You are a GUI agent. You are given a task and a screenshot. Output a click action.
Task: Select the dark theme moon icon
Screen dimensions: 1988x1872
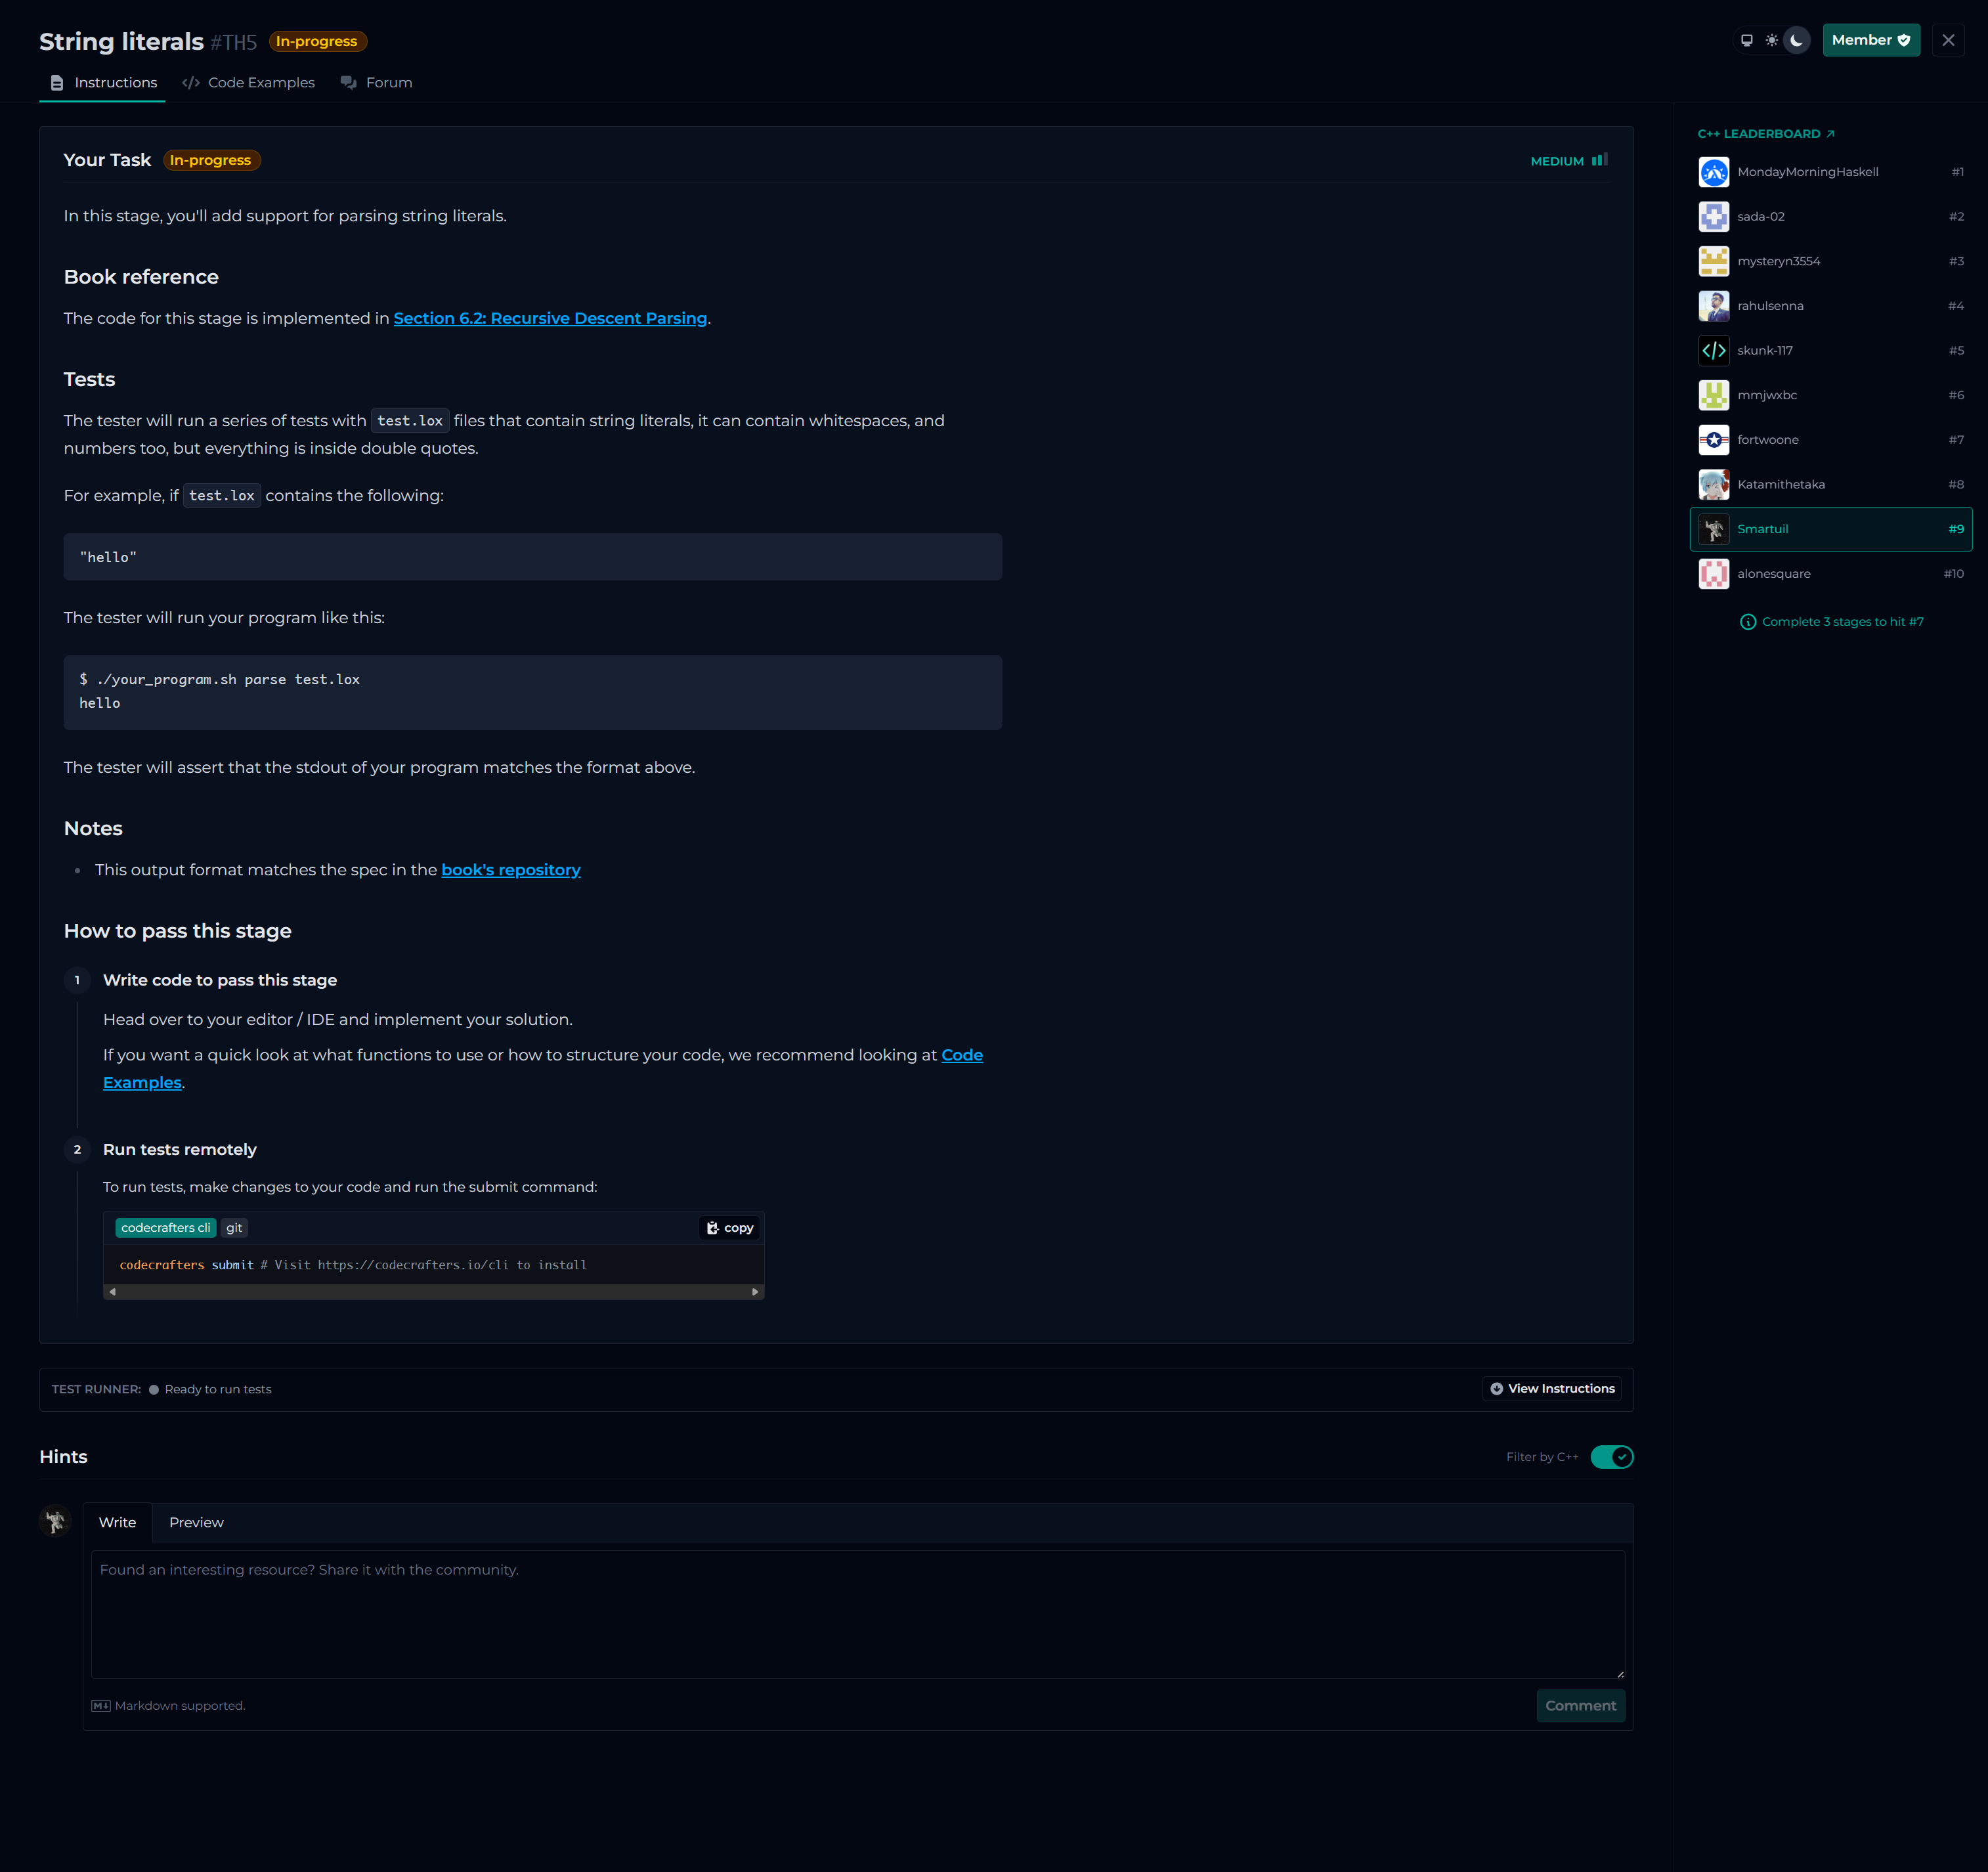1796,41
